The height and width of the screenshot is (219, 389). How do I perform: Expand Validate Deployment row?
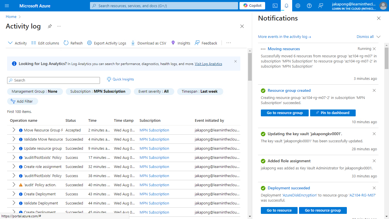14,203
